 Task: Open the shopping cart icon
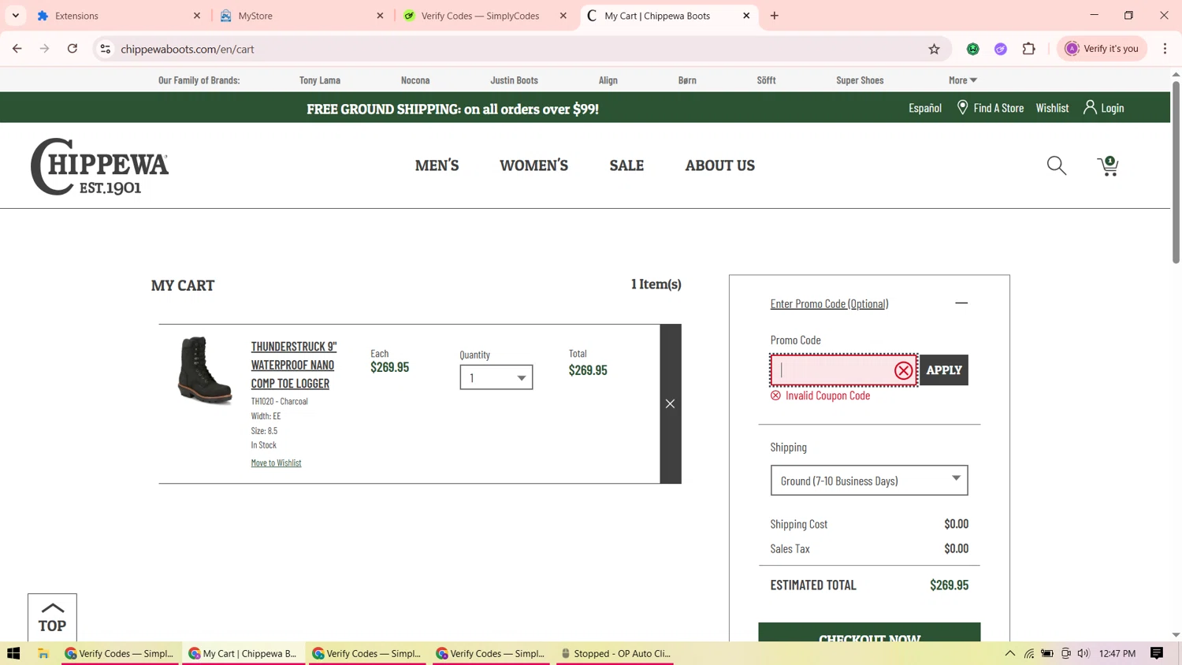click(x=1108, y=165)
